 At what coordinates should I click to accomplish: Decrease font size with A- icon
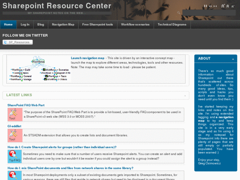coord(233,6)
